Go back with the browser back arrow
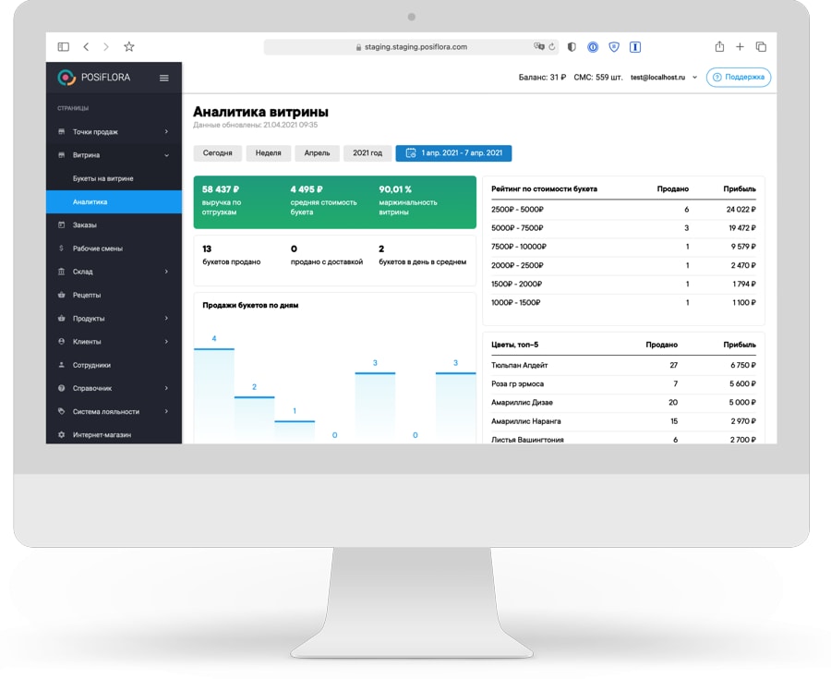Viewport: 831px width, 679px height. (x=86, y=46)
